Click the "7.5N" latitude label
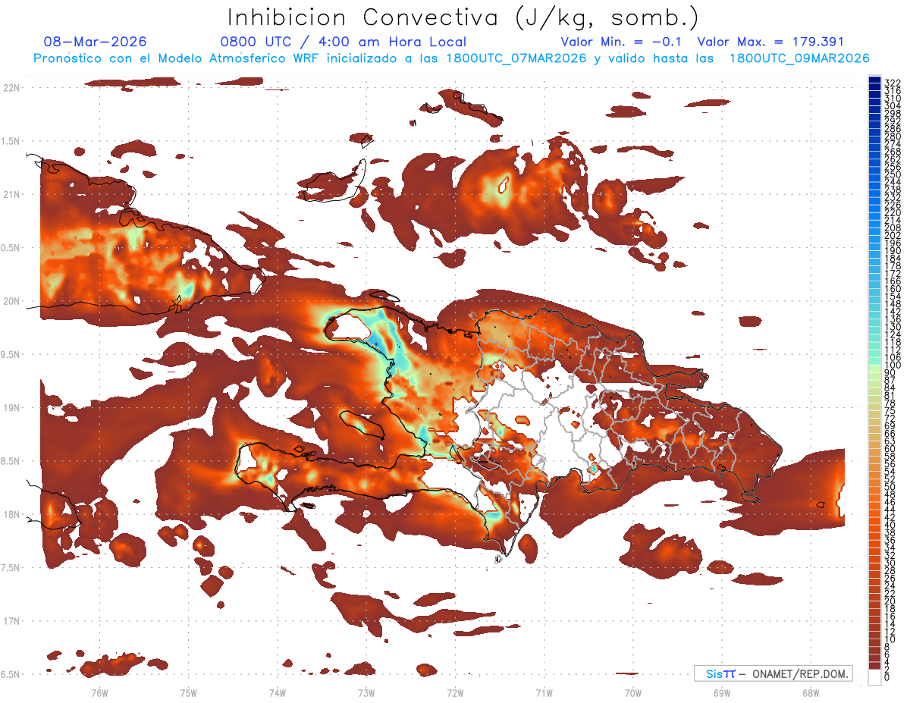The height and width of the screenshot is (703, 910). point(11,567)
